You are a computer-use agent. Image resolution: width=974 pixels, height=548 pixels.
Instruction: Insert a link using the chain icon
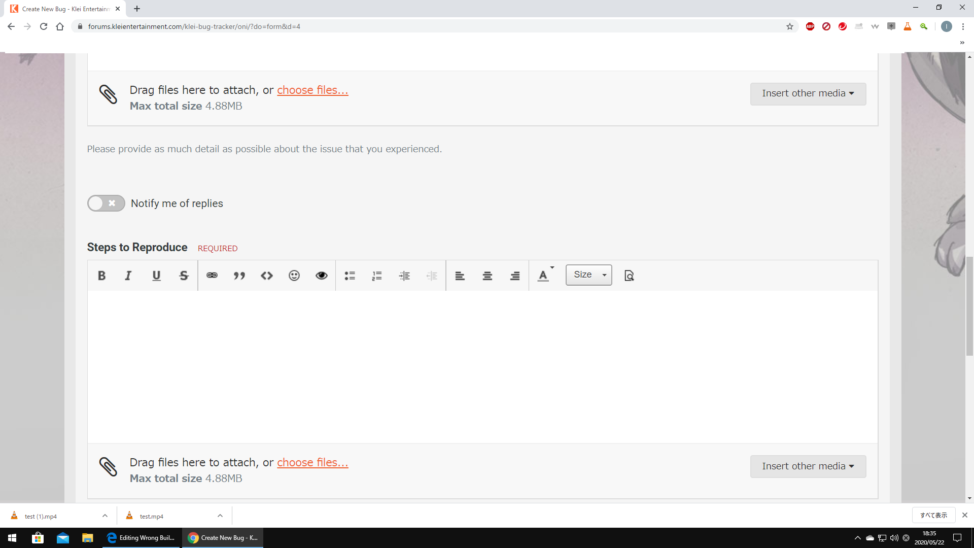(x=212, y=276)
